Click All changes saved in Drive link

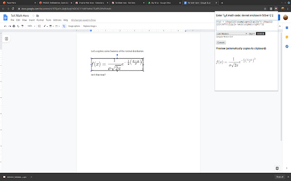[x=83, y=20]
